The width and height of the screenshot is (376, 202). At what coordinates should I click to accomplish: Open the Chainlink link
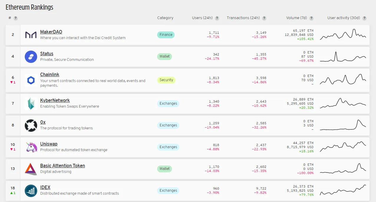pyautogui.click(x=50, y=75)
